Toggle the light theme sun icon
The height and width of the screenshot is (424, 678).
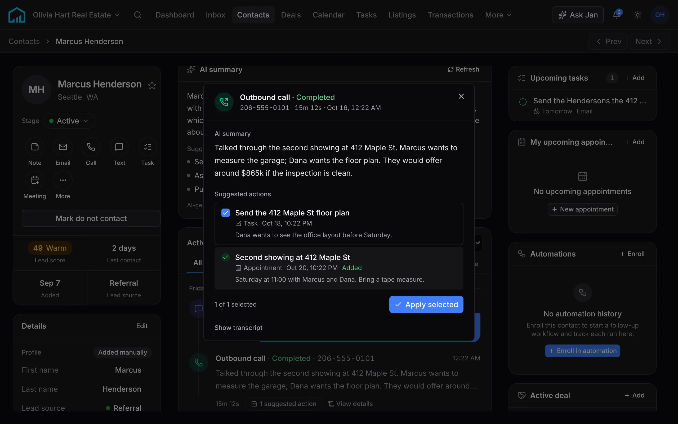(x=638, y=15)
